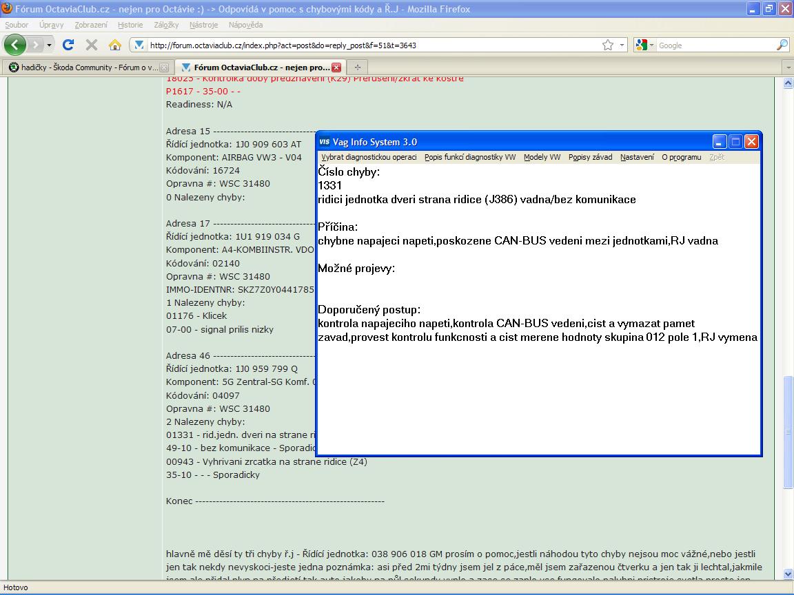Open the Nastavení menu in Vag Info System
The image size is (794, 595).
(x=637, y=157)
